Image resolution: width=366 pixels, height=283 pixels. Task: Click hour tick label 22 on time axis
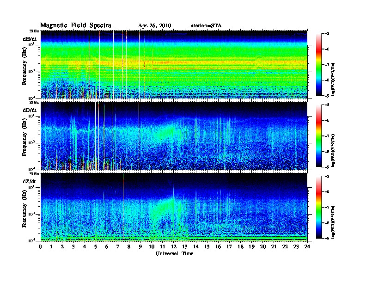(285, 247)
